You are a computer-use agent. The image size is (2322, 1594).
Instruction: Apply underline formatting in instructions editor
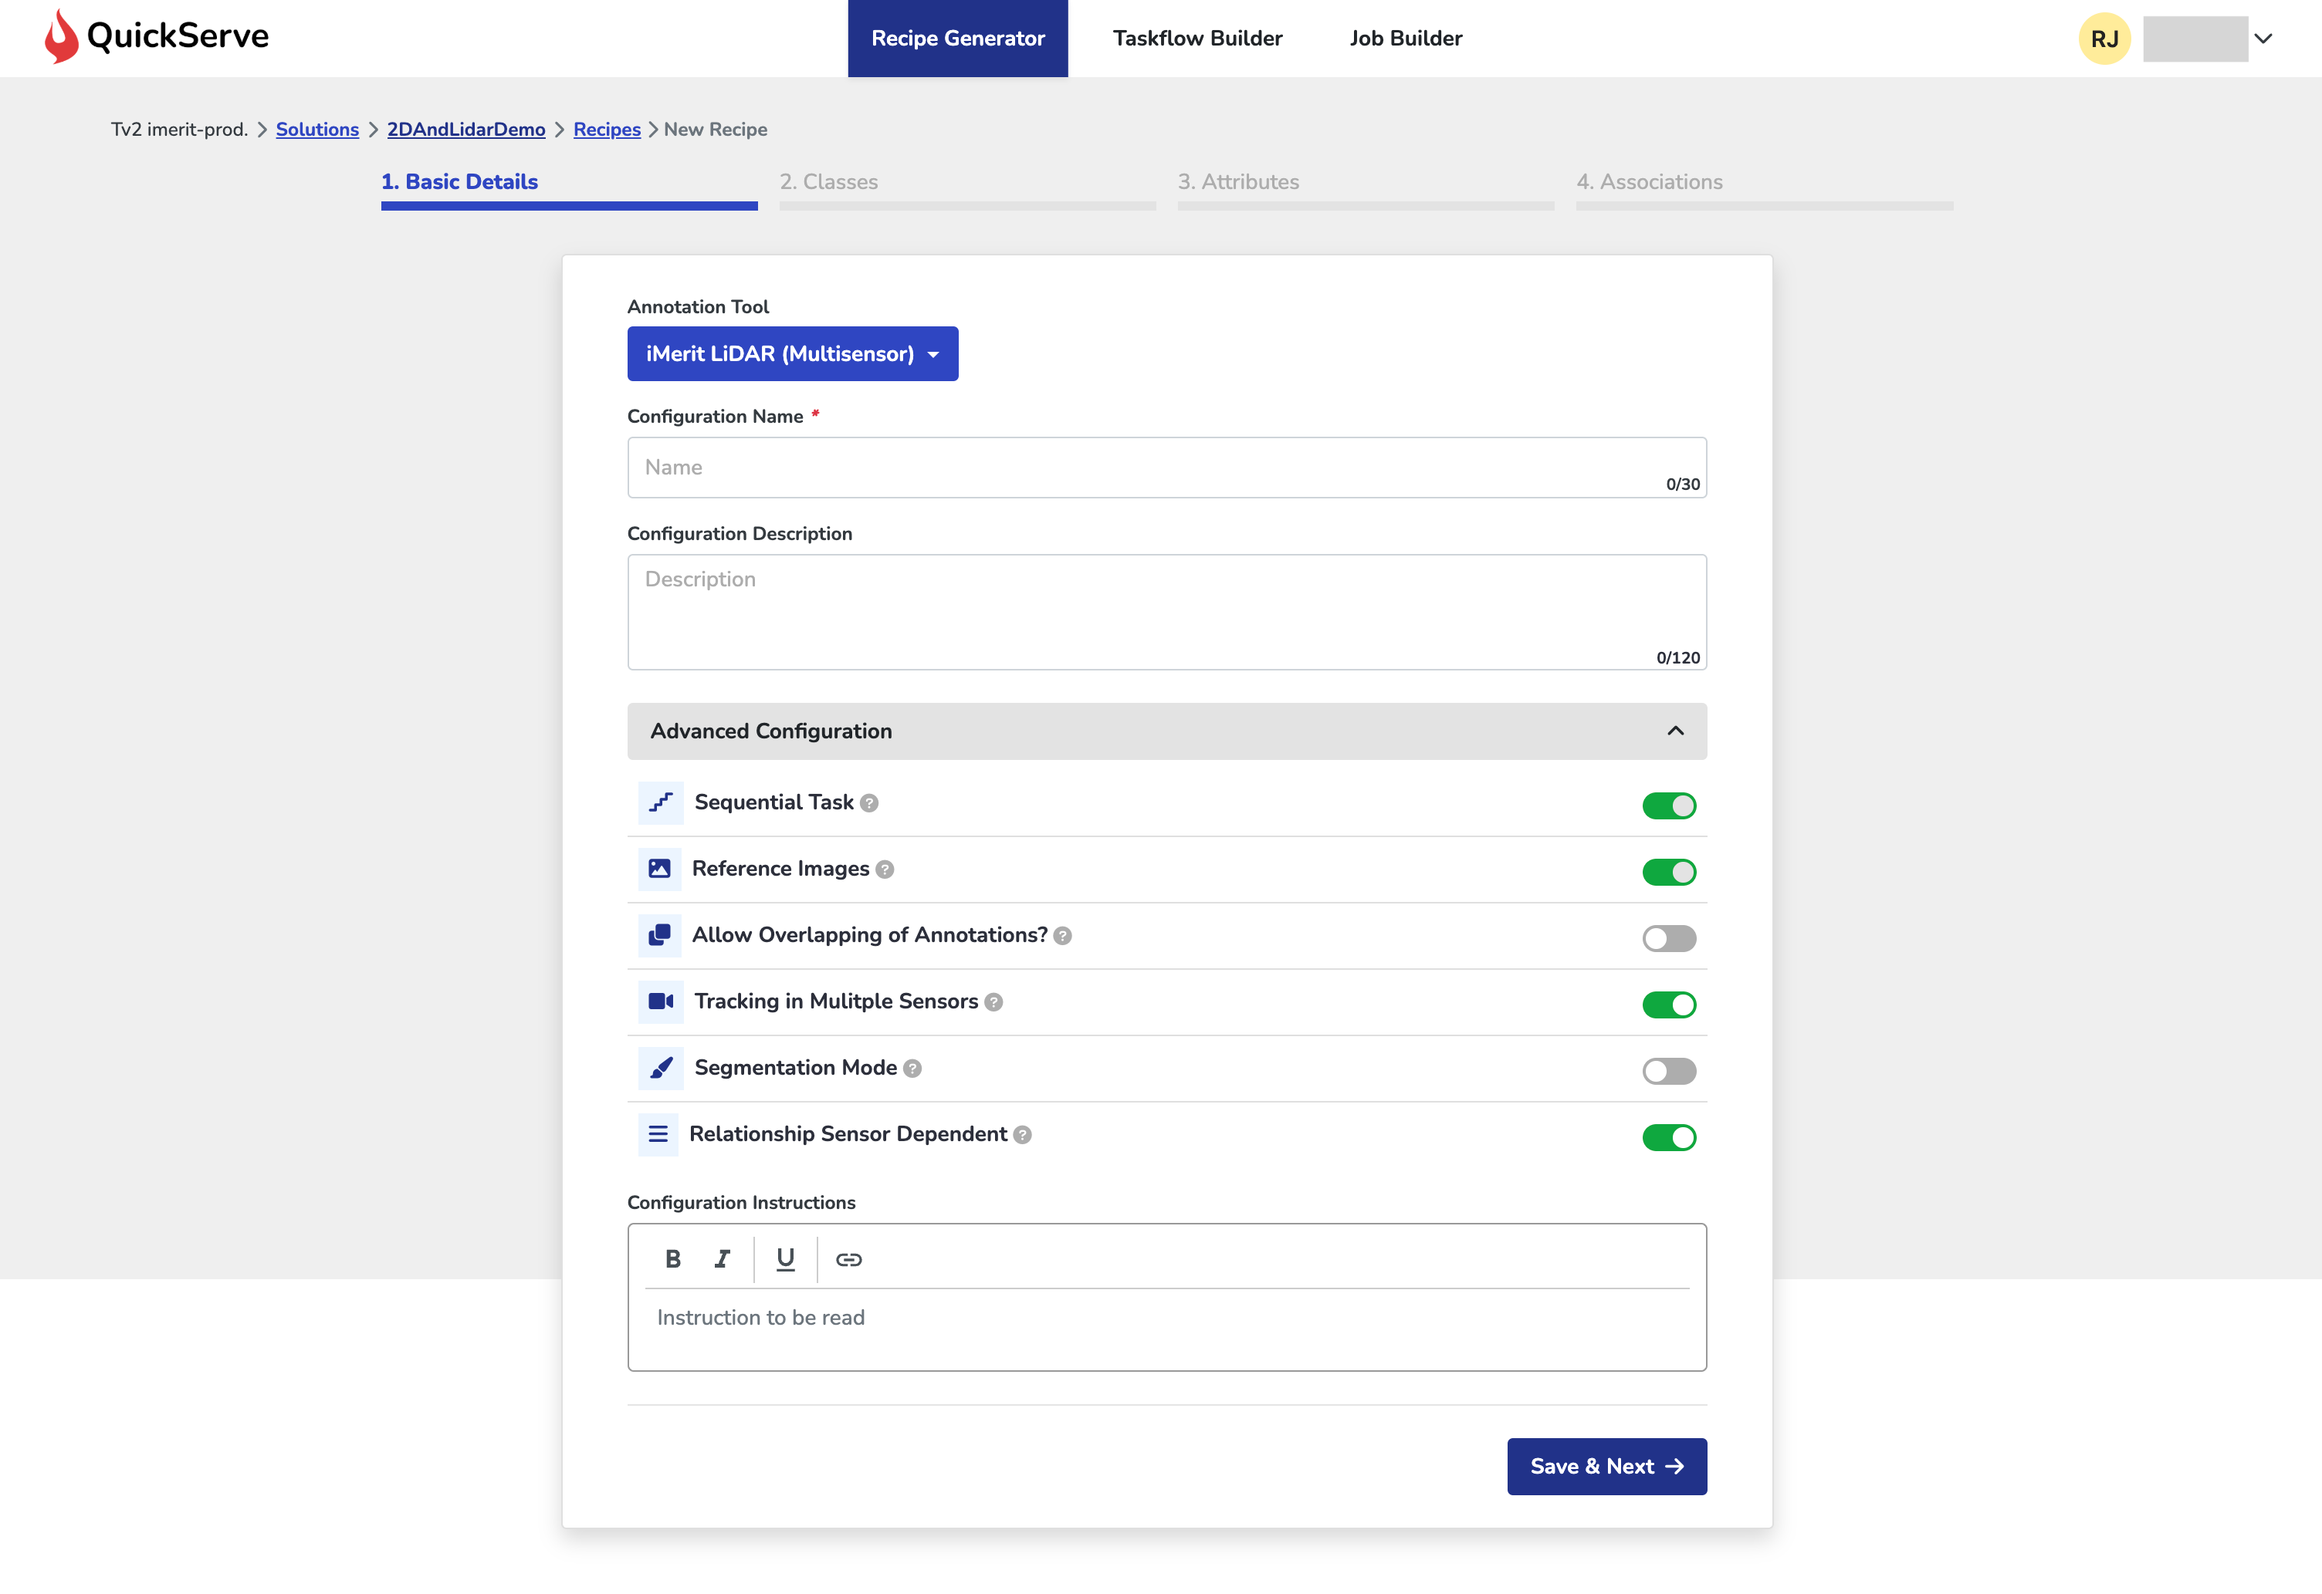coord(785,1259)
